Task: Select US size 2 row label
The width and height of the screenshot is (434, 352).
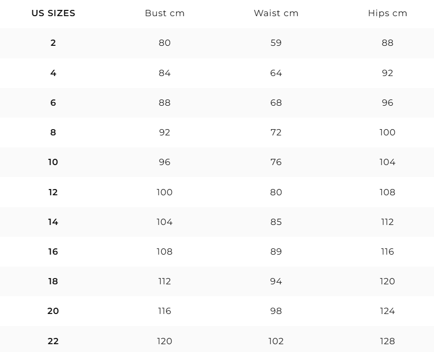Action: pos(53,43)
